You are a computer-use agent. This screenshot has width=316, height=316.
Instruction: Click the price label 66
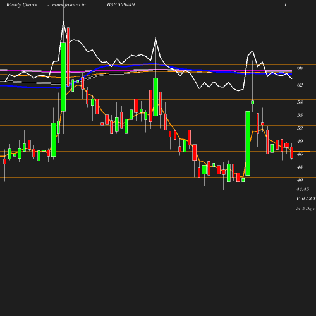coord(300,68)
